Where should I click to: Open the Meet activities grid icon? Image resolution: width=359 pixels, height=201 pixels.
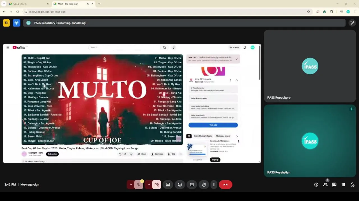point(343,185)
